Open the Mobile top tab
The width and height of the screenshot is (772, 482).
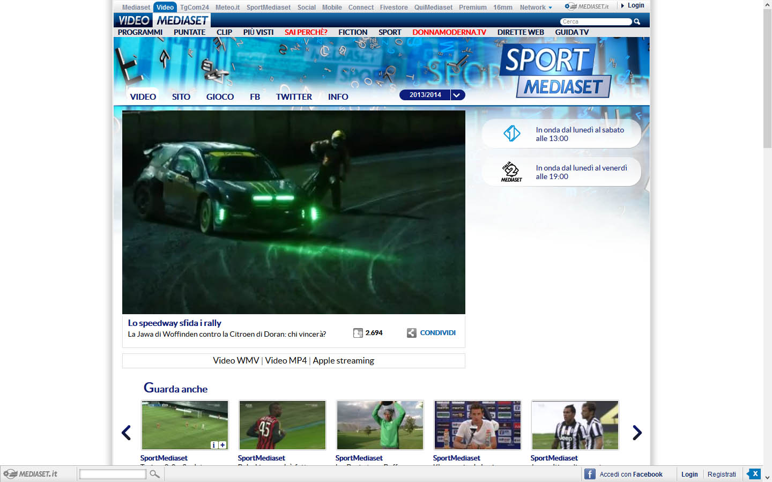(x=332, y=8)
